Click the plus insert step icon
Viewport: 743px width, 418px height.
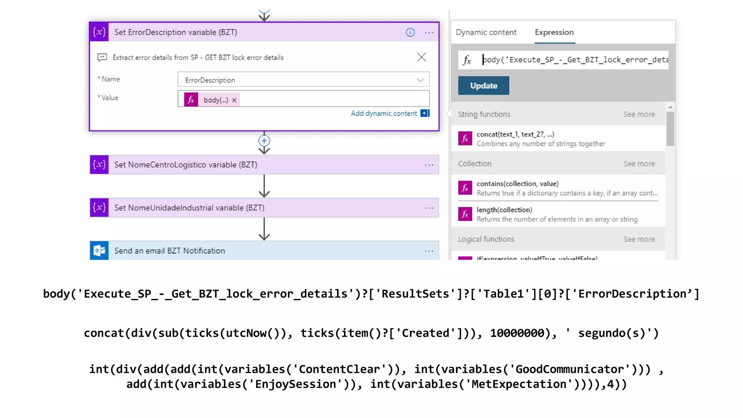pyautogui.click(x=264, y=141)
